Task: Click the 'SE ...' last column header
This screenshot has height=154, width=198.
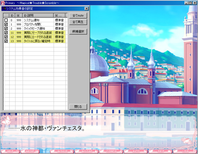Action: (59, 16)
